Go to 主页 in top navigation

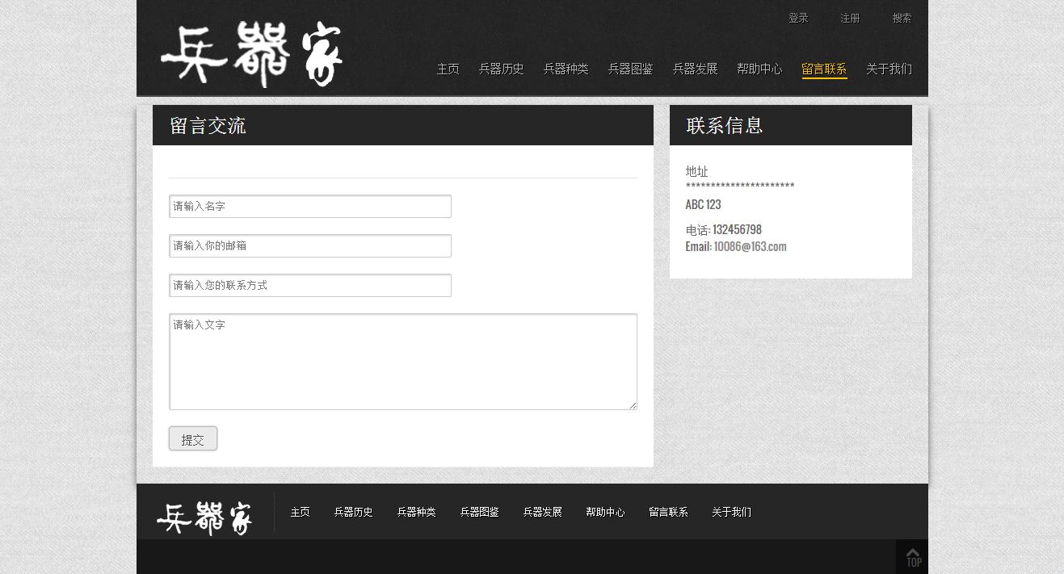448,69
